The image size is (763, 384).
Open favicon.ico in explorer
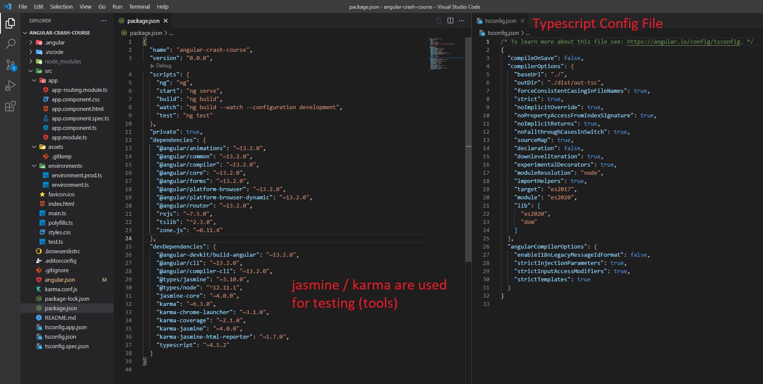pyautogui.click(x=67, y=194)
